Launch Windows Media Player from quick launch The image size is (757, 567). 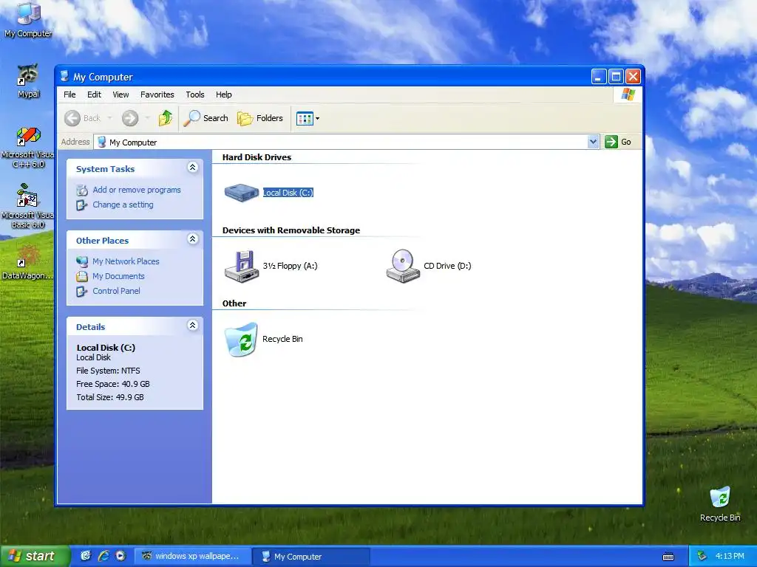point(120,556)
